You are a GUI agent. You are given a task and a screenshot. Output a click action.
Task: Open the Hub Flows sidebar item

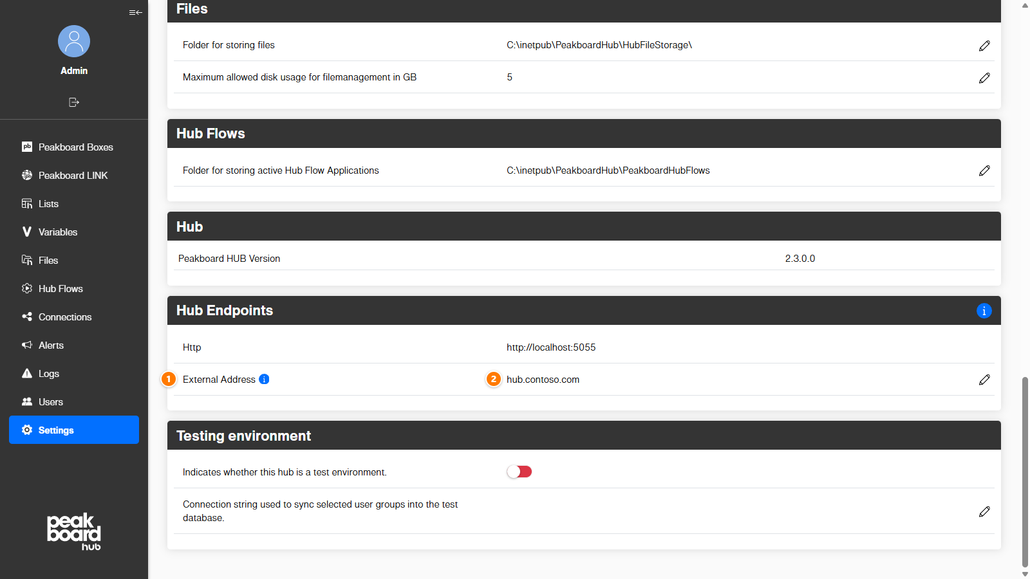coord(74,288)
